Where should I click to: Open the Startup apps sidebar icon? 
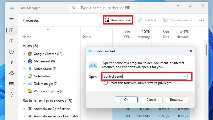tap(11, 62)
